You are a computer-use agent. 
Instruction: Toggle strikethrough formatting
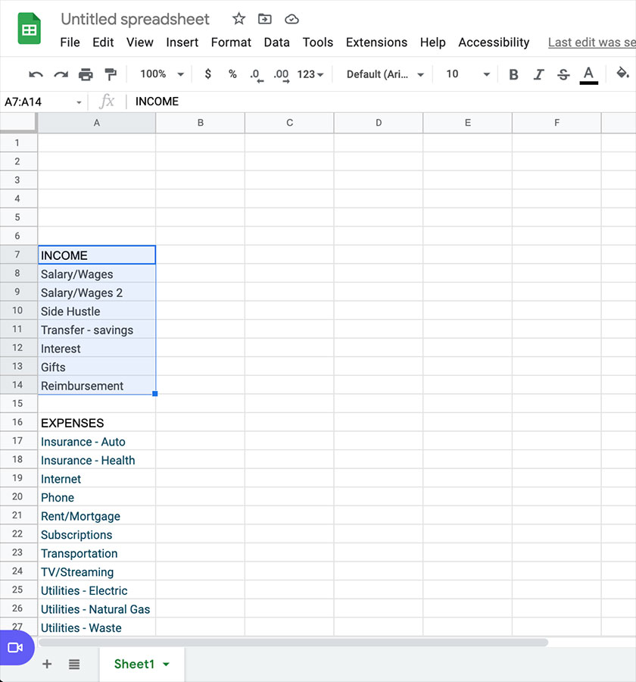pyautogui.click(x=563, y=74)
